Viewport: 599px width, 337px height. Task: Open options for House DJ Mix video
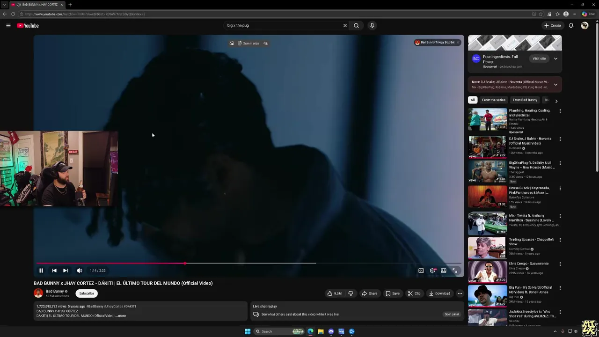[560, 189]
